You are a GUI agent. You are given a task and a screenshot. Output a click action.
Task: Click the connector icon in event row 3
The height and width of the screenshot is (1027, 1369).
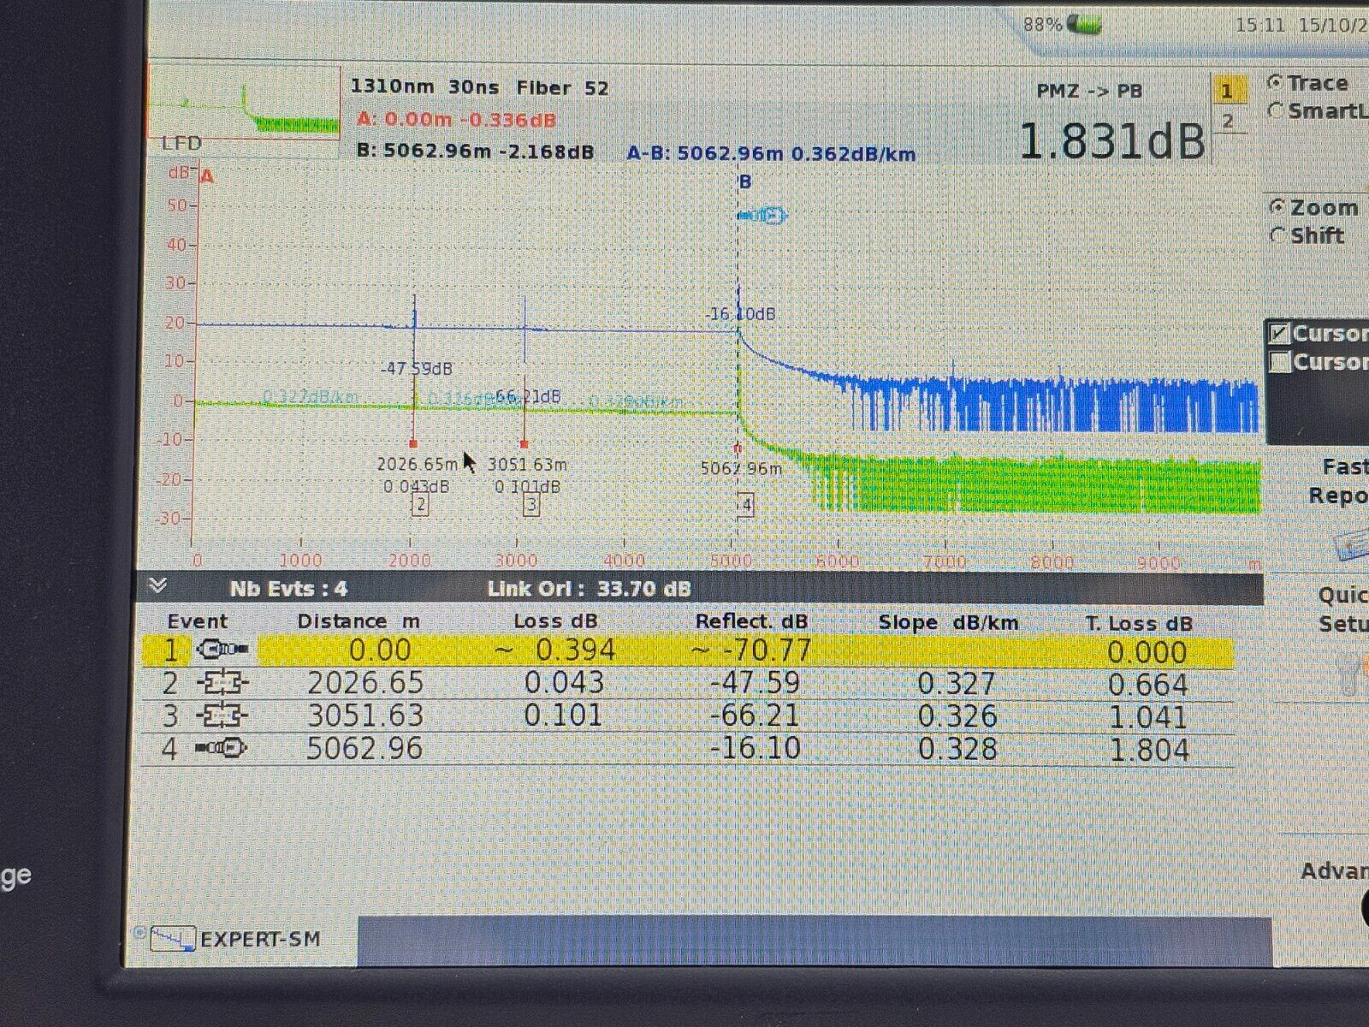tap(222, 715)
